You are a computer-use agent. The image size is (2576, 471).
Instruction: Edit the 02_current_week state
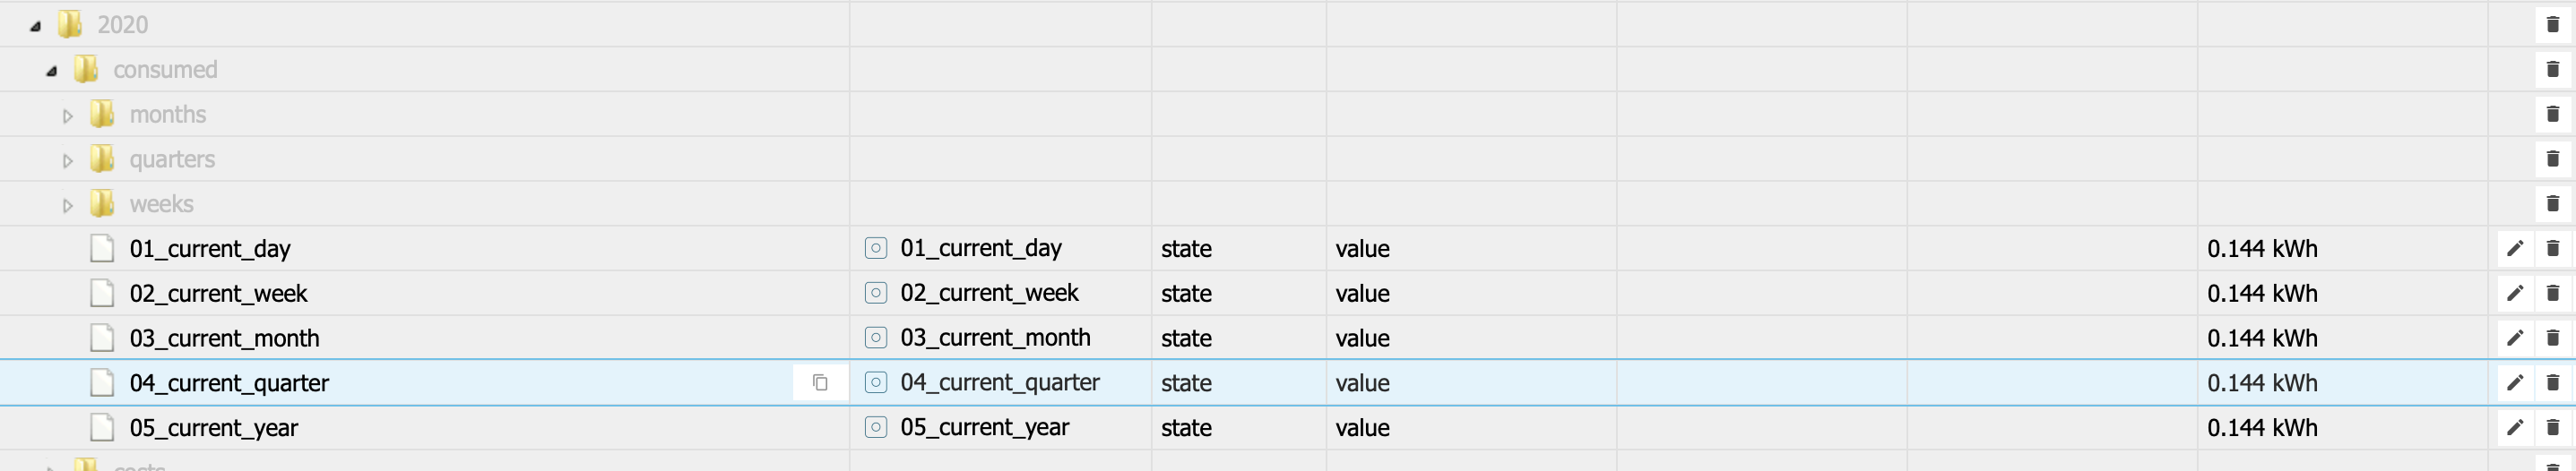click(x=2515, y=293)
